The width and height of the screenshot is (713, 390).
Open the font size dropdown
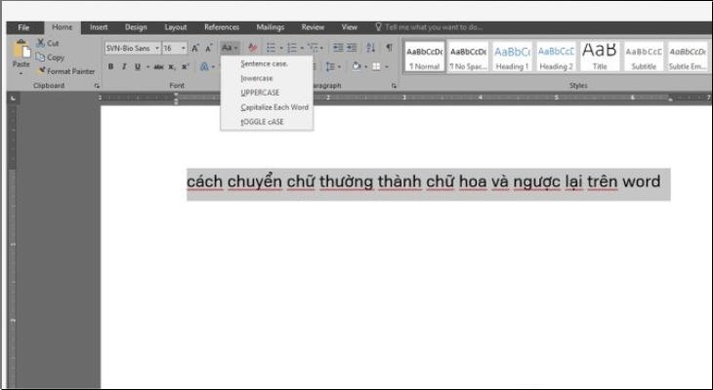[x=184, y=48]
